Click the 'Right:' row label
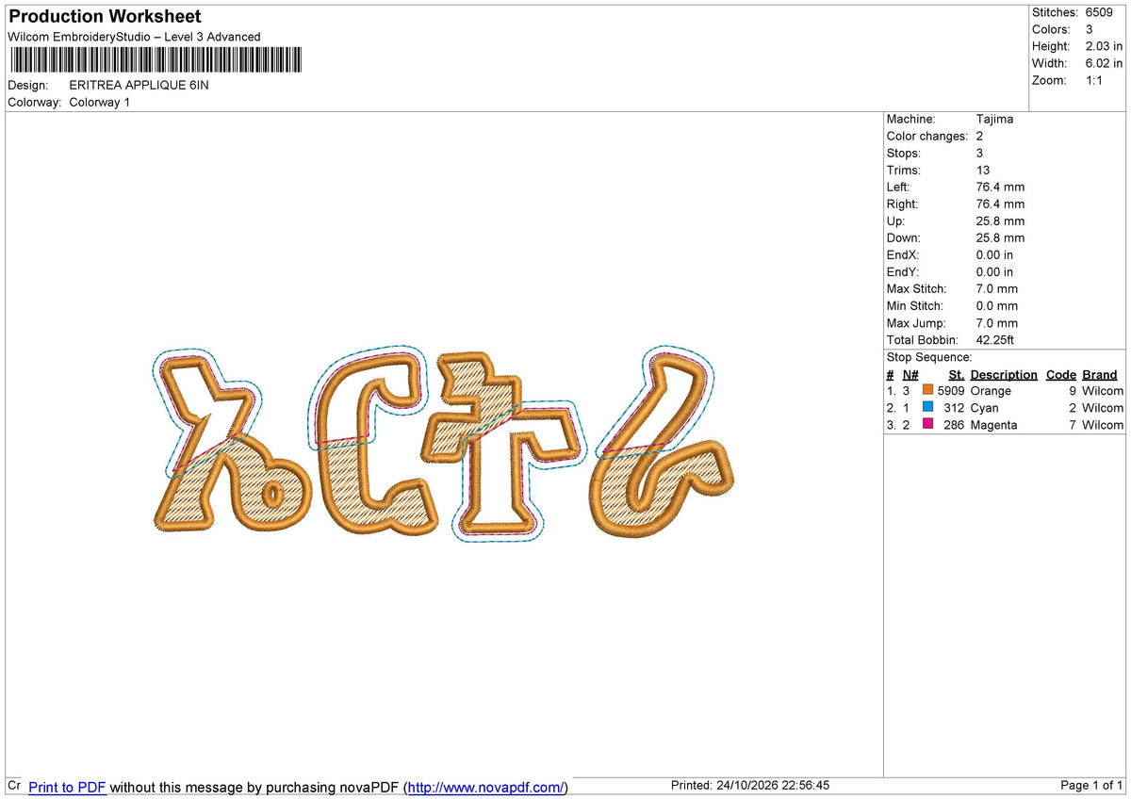The height and width of the screenshot is (799, 1131). 904,204
